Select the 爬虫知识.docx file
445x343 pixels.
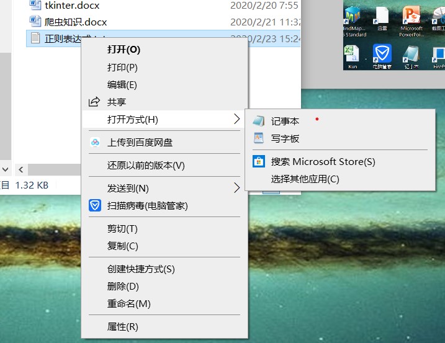(76, 22)
